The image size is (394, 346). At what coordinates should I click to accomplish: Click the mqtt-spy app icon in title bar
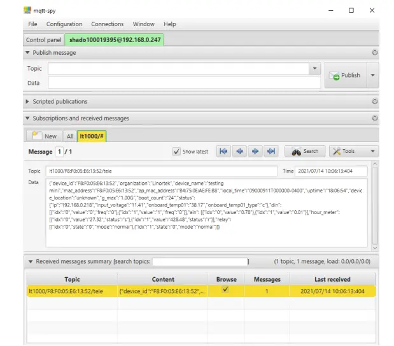27,10
